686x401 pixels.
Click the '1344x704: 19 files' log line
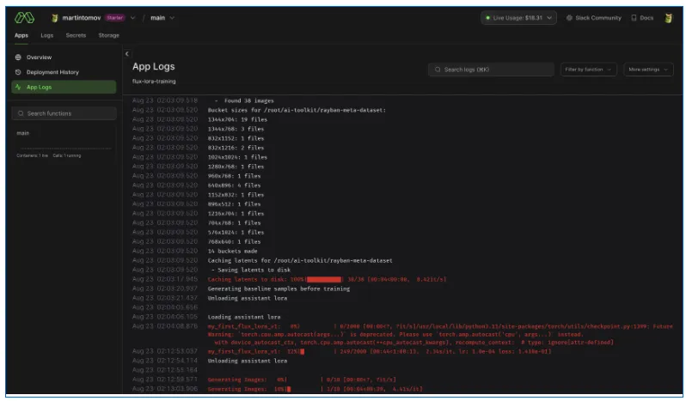(237, 119)
